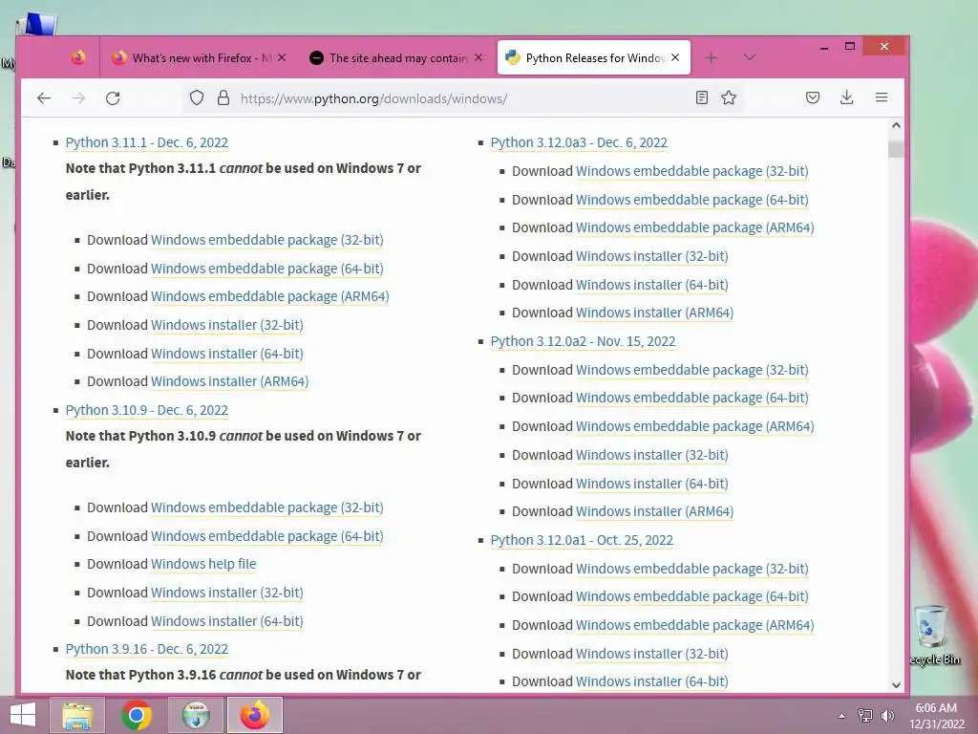Download Python 3.11.1 embeddable package (32-bit)

tap(267, 240)
